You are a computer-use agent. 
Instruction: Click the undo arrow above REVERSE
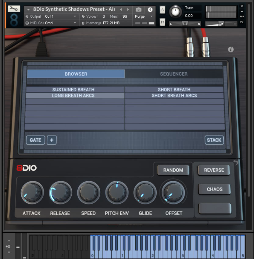[x=235, y=163]
